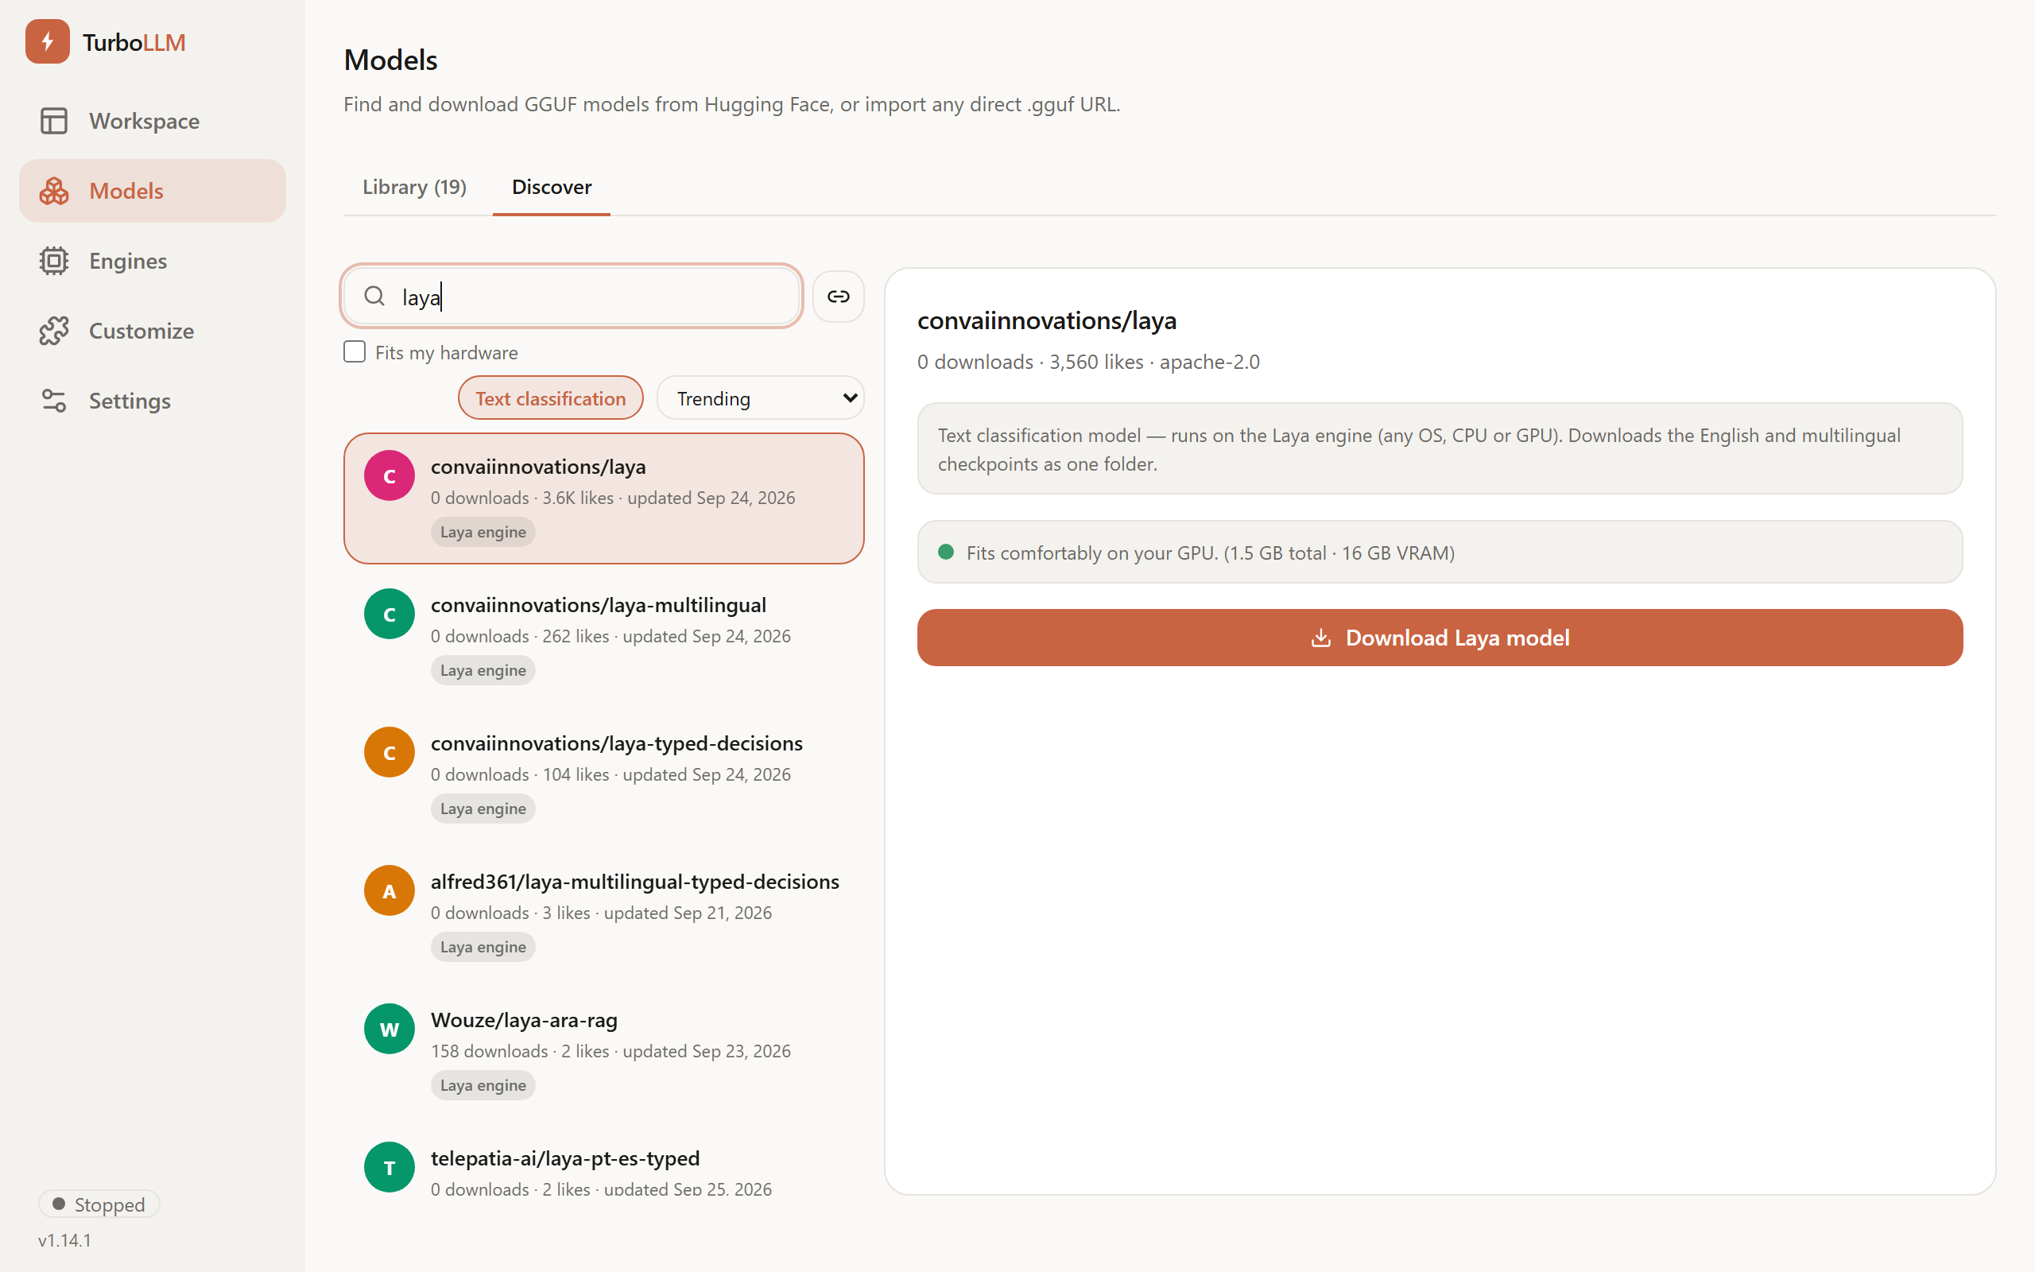The height and width of the screenshot is (1272, 2035).
Task: Select the Wouze/laya-ara-rag result
Action: coord(604,1052)
